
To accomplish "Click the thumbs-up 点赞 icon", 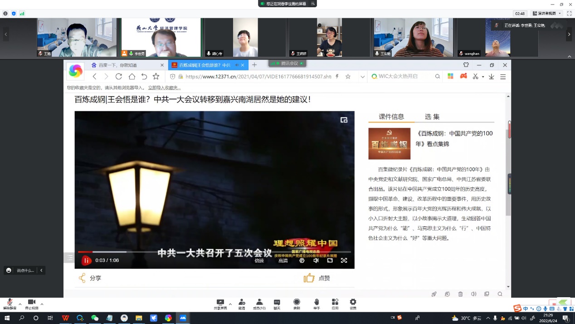I will tap(309, 278).
